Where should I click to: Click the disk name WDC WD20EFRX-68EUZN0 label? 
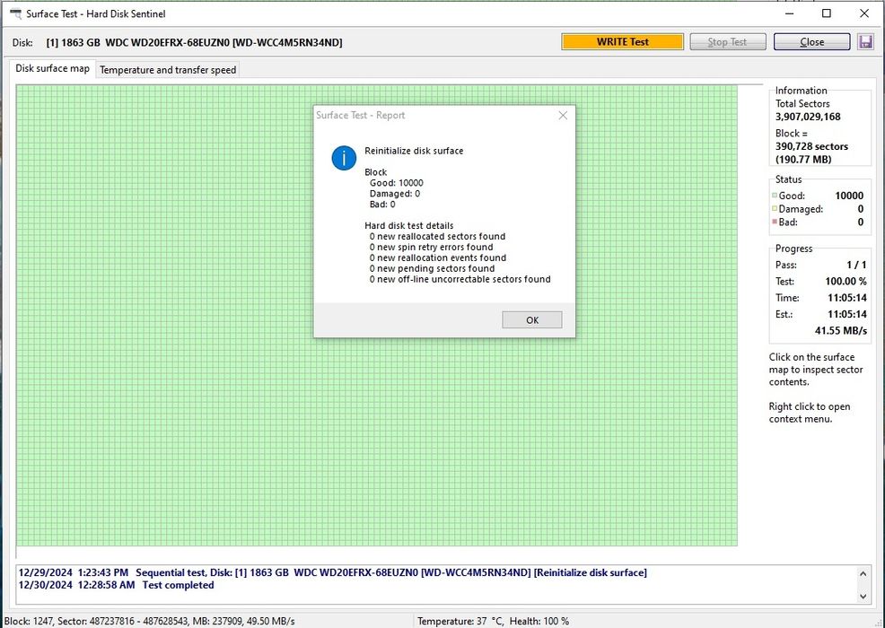[x=194, y=42]
